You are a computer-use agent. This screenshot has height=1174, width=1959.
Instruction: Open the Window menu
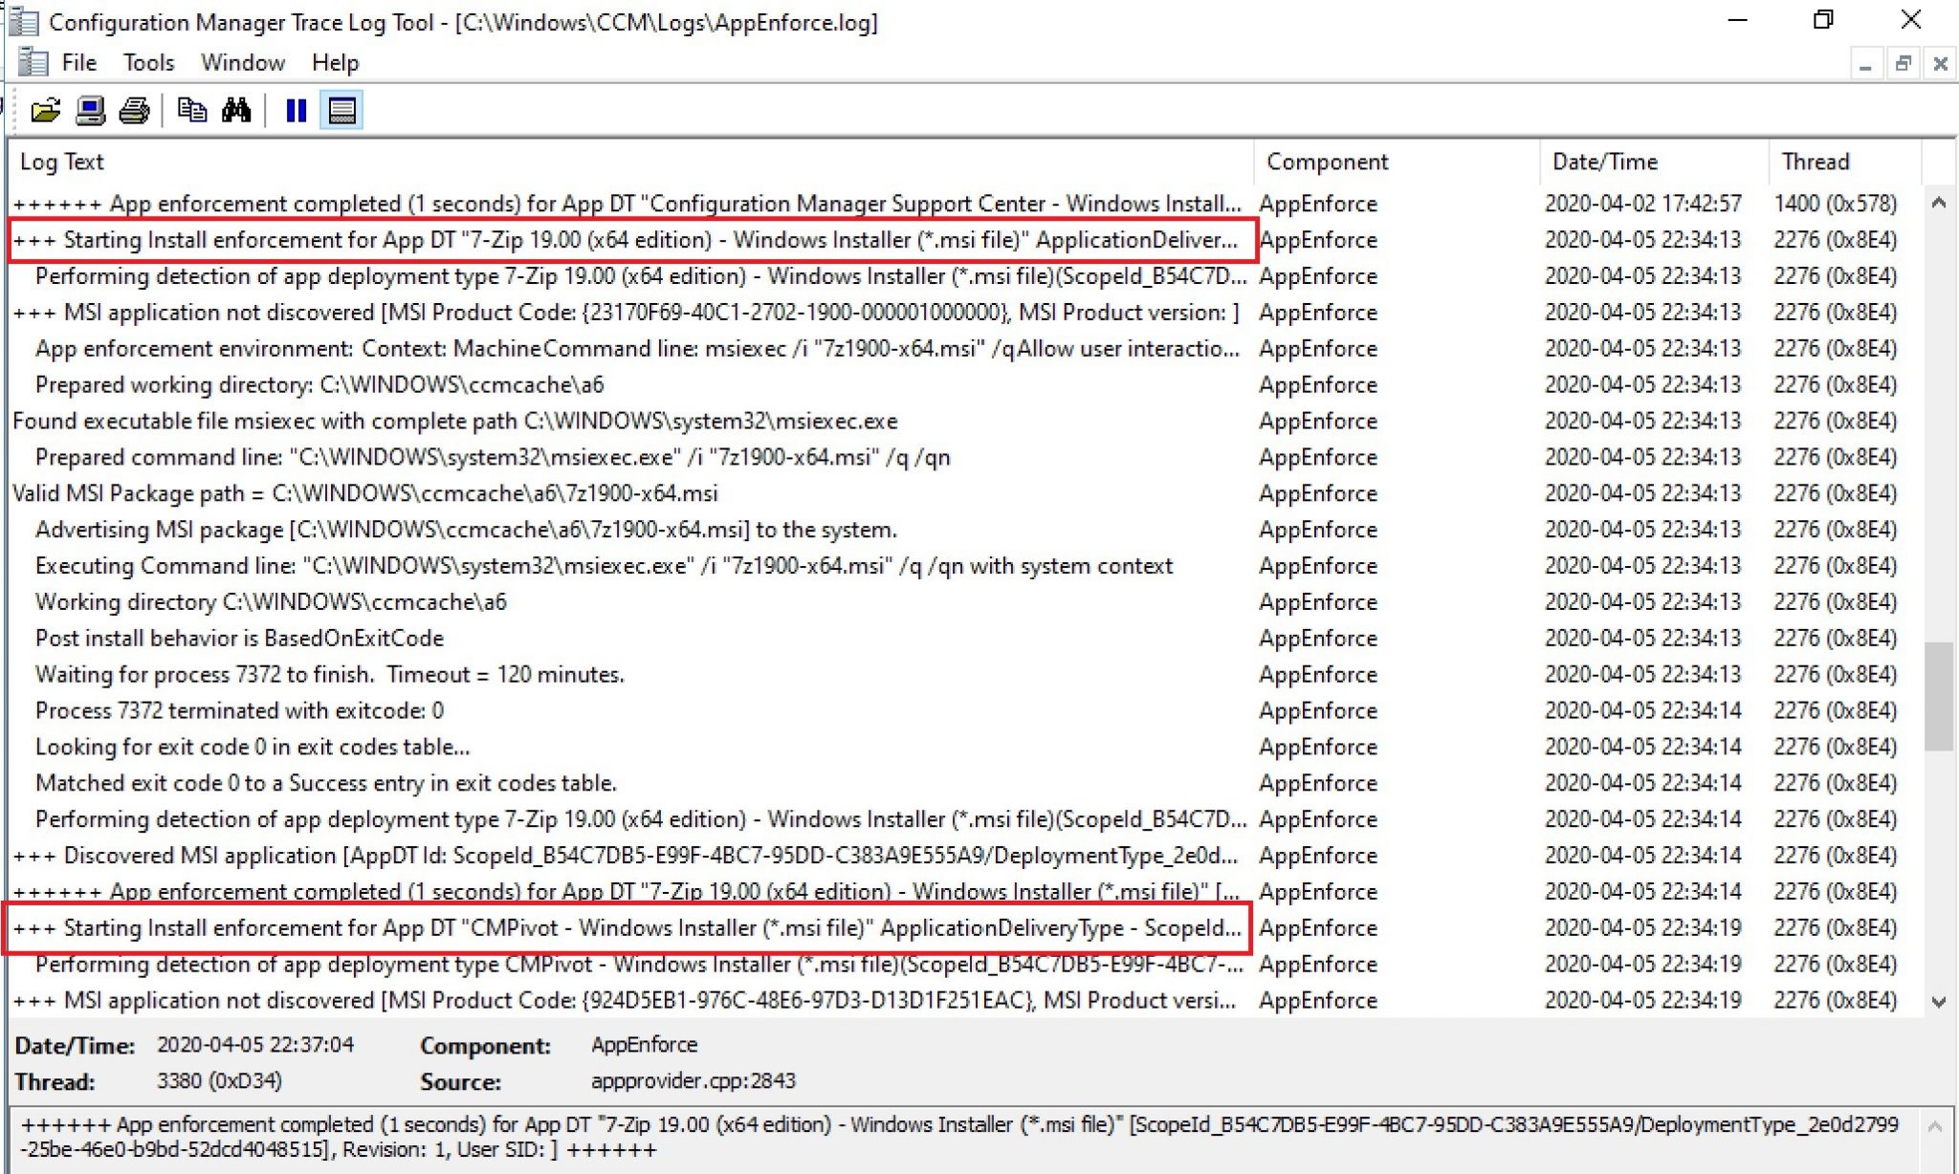pyautogui.click(x=242, y=62)
